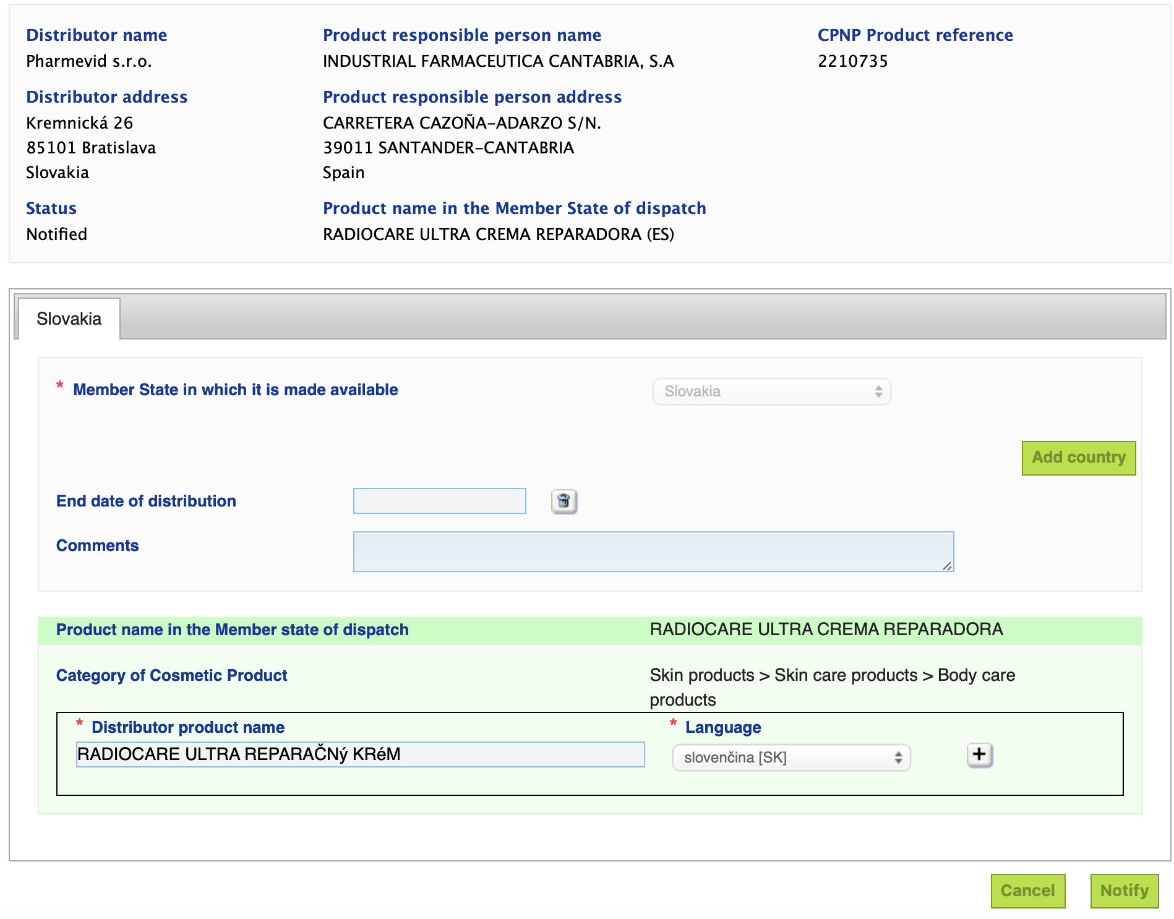Clear the end date with the trash icon
The height and width of the screenshot is (919, 1174).
coord(563,501)
